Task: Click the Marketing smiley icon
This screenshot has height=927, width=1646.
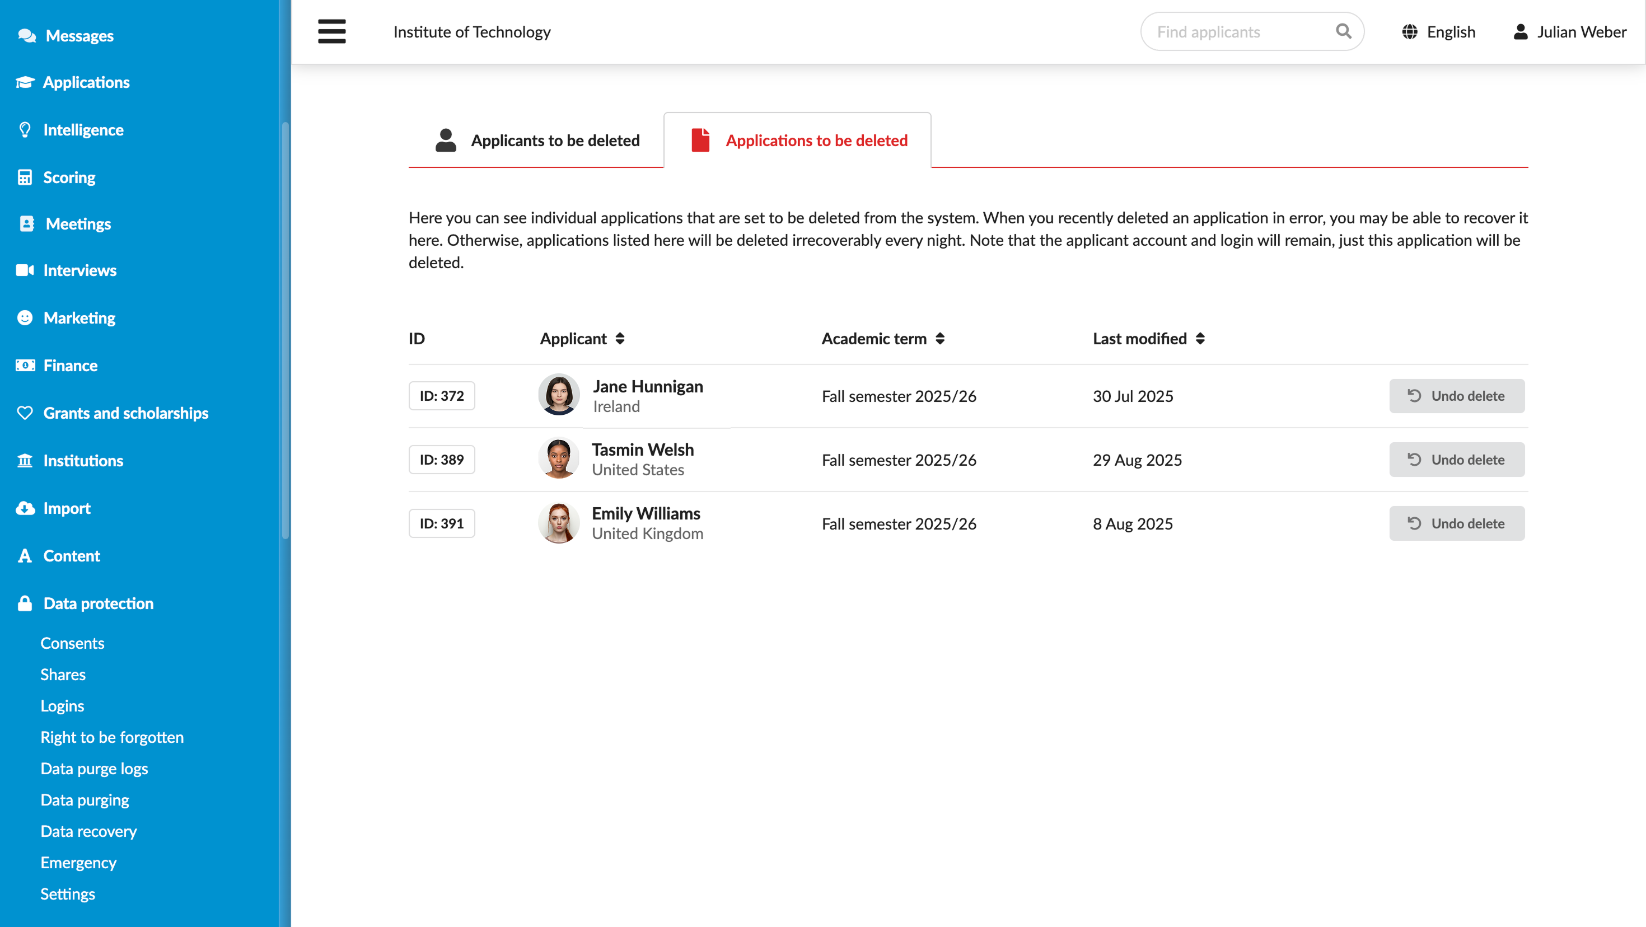Action: [25, 317]
